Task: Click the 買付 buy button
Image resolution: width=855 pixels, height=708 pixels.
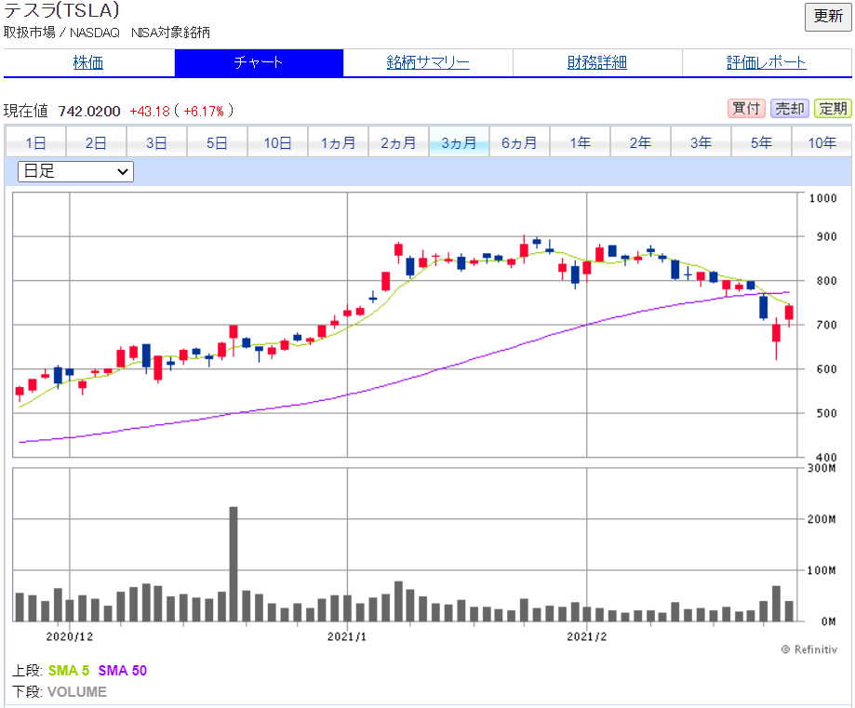Action: click(746, 109)
